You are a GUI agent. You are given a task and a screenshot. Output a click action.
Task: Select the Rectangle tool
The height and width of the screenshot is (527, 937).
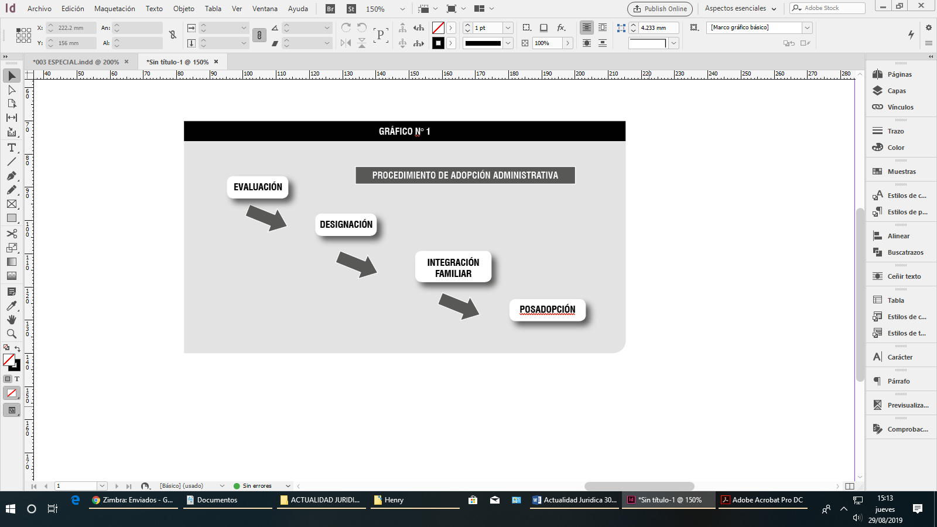(x=12, y=218)
